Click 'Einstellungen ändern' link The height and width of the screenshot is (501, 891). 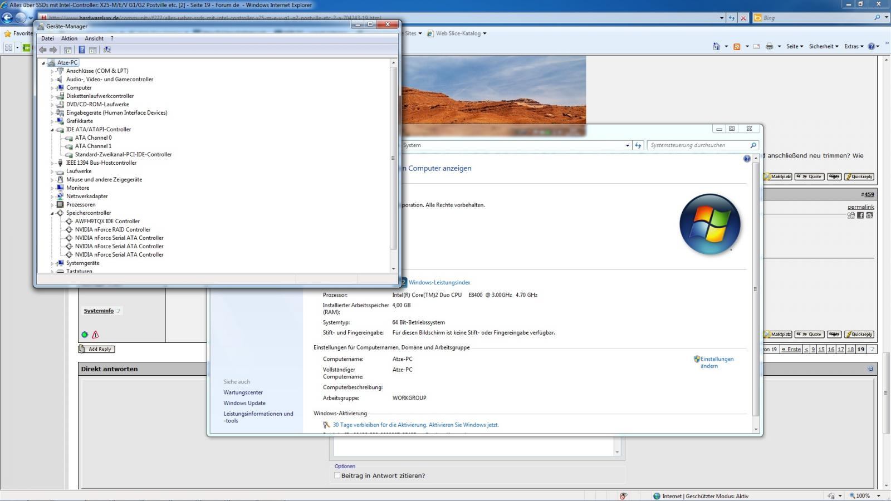pos(717,362)
